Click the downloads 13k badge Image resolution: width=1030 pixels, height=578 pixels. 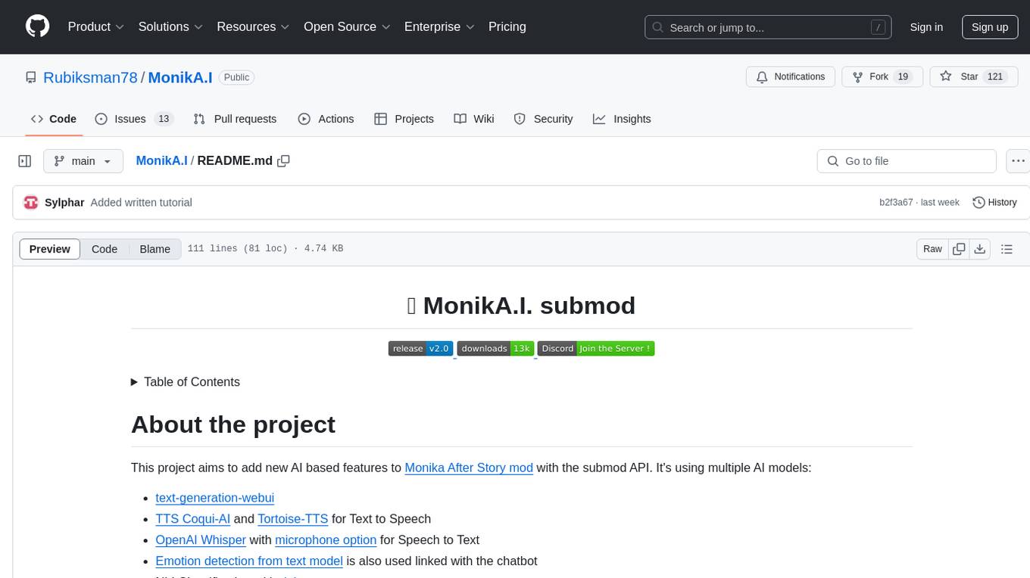(495, 348)
